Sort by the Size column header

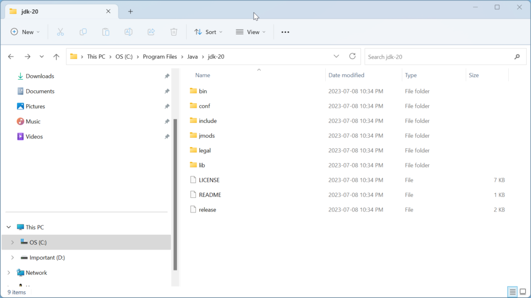(x=474, y=75)
